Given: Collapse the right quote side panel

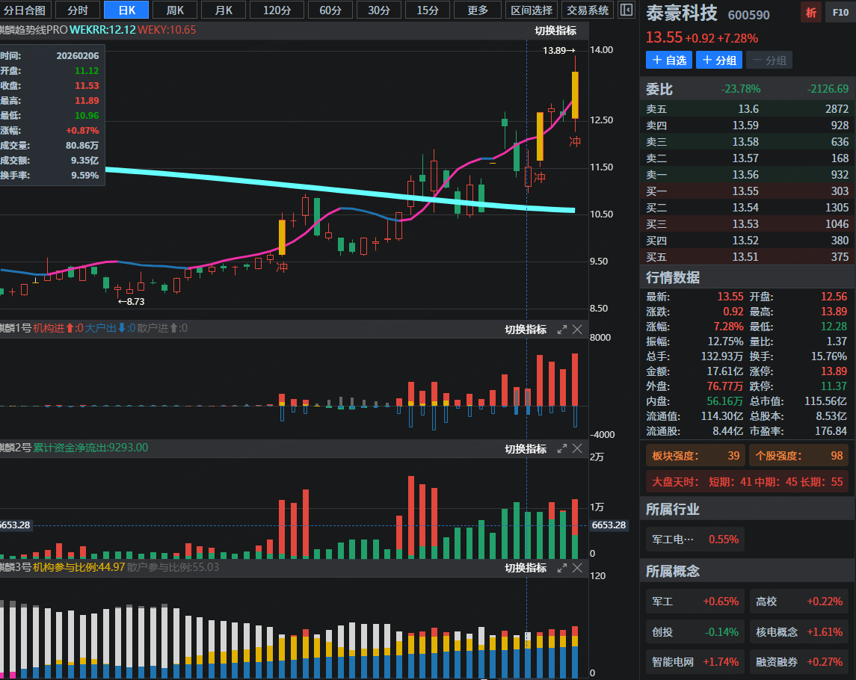Looking at the screenshot, I should [626, 10].
